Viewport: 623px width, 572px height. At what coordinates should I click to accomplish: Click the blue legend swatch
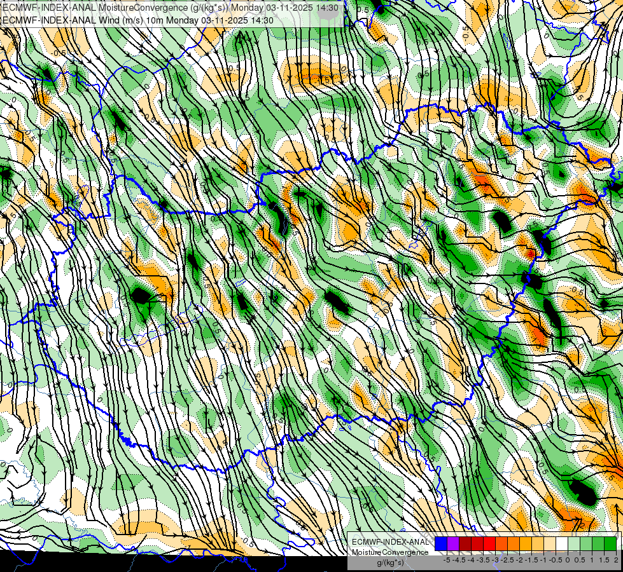pos(441,544)
